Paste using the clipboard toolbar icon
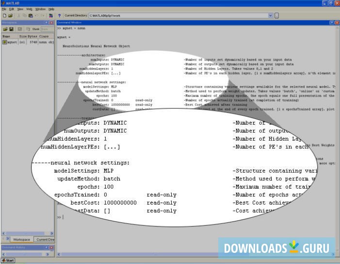340x264 pixels. pyautogui.click(x=31, y=15)
